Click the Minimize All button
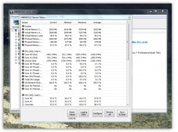178x132 pixels. (x=110, y=113)
